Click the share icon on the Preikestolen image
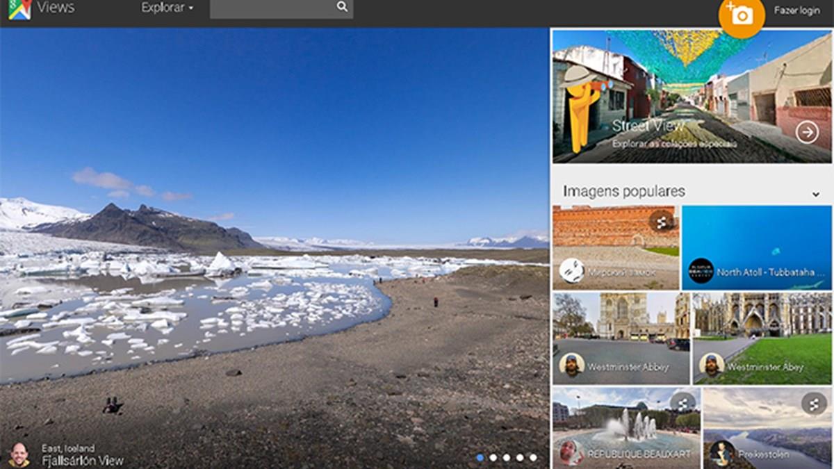This screenshot has height=469, width=834. point(813,404)
